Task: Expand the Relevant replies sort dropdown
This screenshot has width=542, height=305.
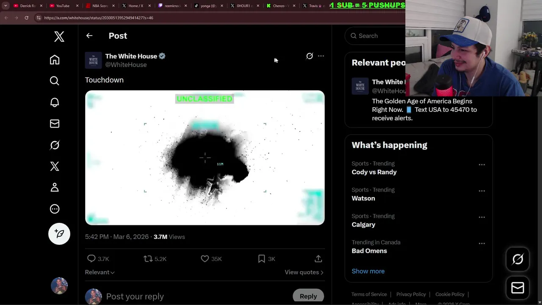Action: 100,272
